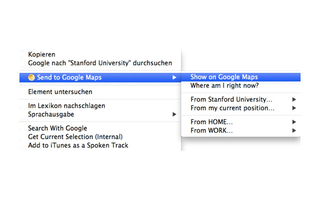Expand the From Stanford University arrow
Screen dimensions: 320x200
pyautogui.click(x=294, y=99)
